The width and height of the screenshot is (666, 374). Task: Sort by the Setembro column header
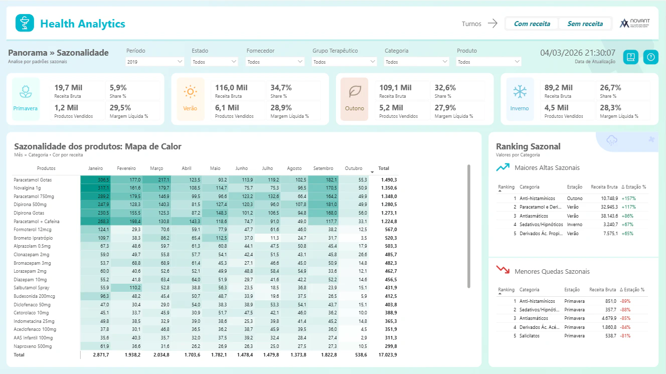click(323, 168)
